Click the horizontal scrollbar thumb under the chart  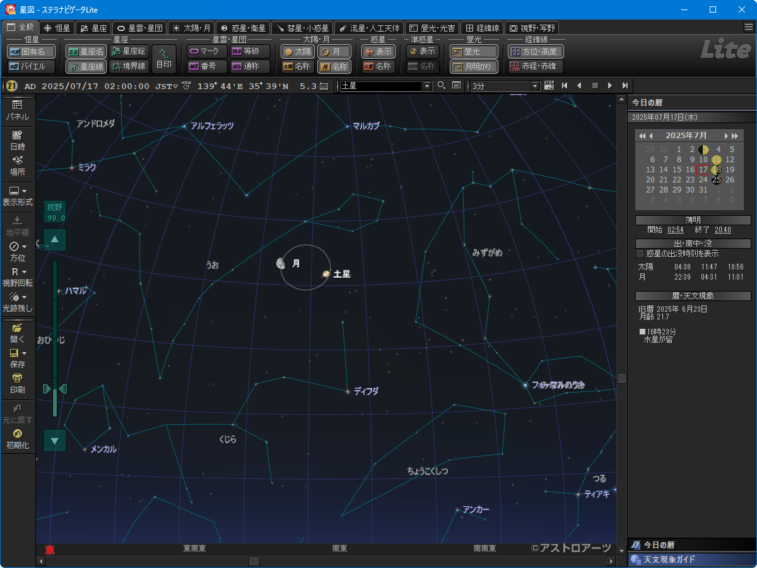254,561
